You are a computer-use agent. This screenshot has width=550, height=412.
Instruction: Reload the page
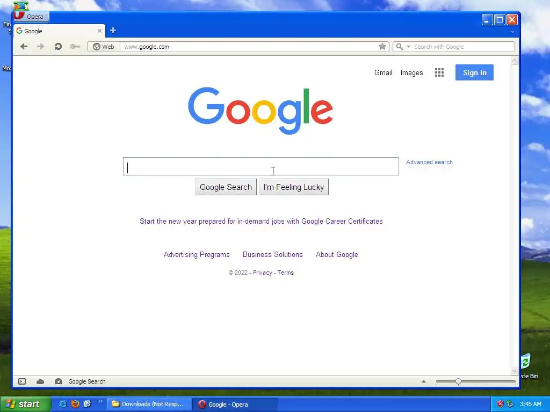(x=58, y=47)
